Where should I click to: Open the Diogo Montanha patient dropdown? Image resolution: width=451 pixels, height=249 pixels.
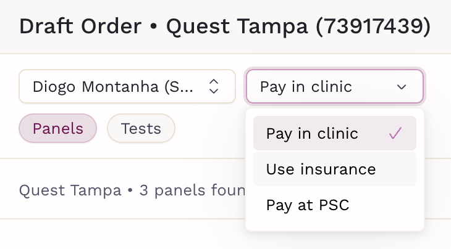click(127, 86)
